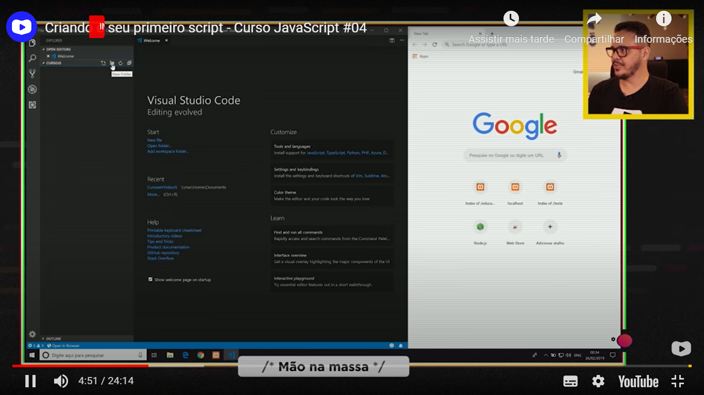The height and width of the screenshot is (395, 704).
Task: Click the 'More...' recent link
Action: pyautogui.click(x=153, y=194)
